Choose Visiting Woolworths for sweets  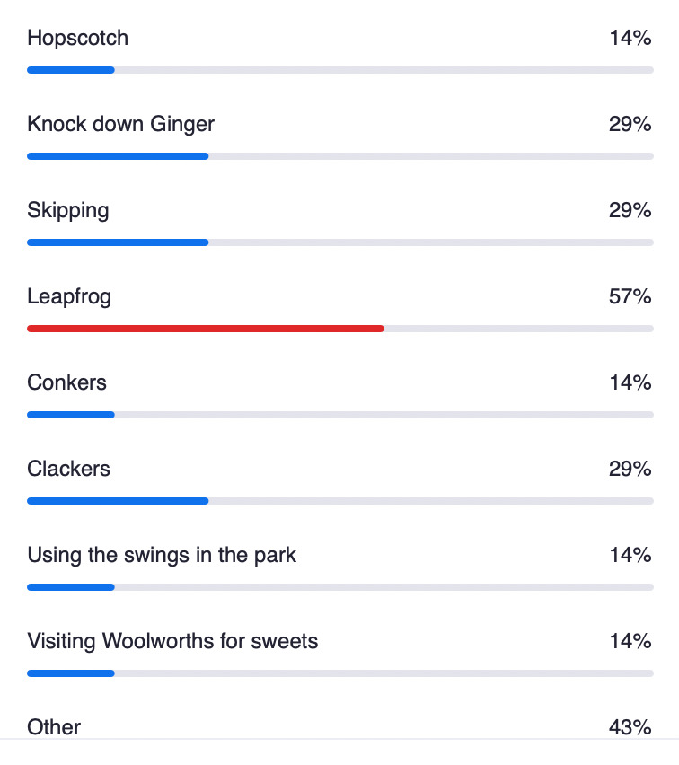point(172,641)
